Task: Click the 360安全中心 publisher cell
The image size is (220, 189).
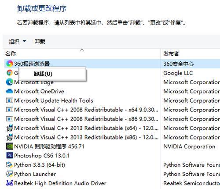Action: [178, 64]
